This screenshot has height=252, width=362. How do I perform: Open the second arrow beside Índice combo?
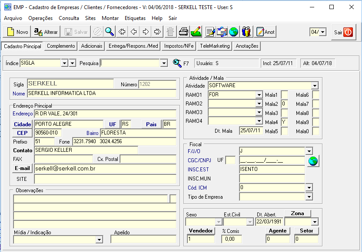[73, 63]
